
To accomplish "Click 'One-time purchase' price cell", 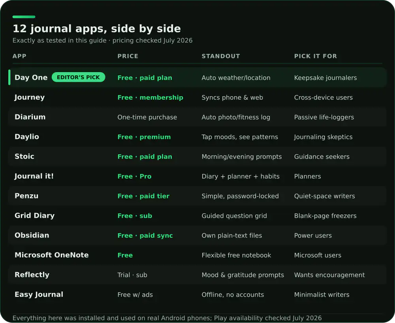I will tap(147, 117).
